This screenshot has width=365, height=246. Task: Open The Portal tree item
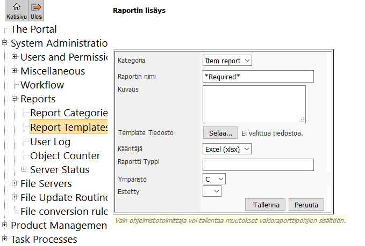pos(33,29)
